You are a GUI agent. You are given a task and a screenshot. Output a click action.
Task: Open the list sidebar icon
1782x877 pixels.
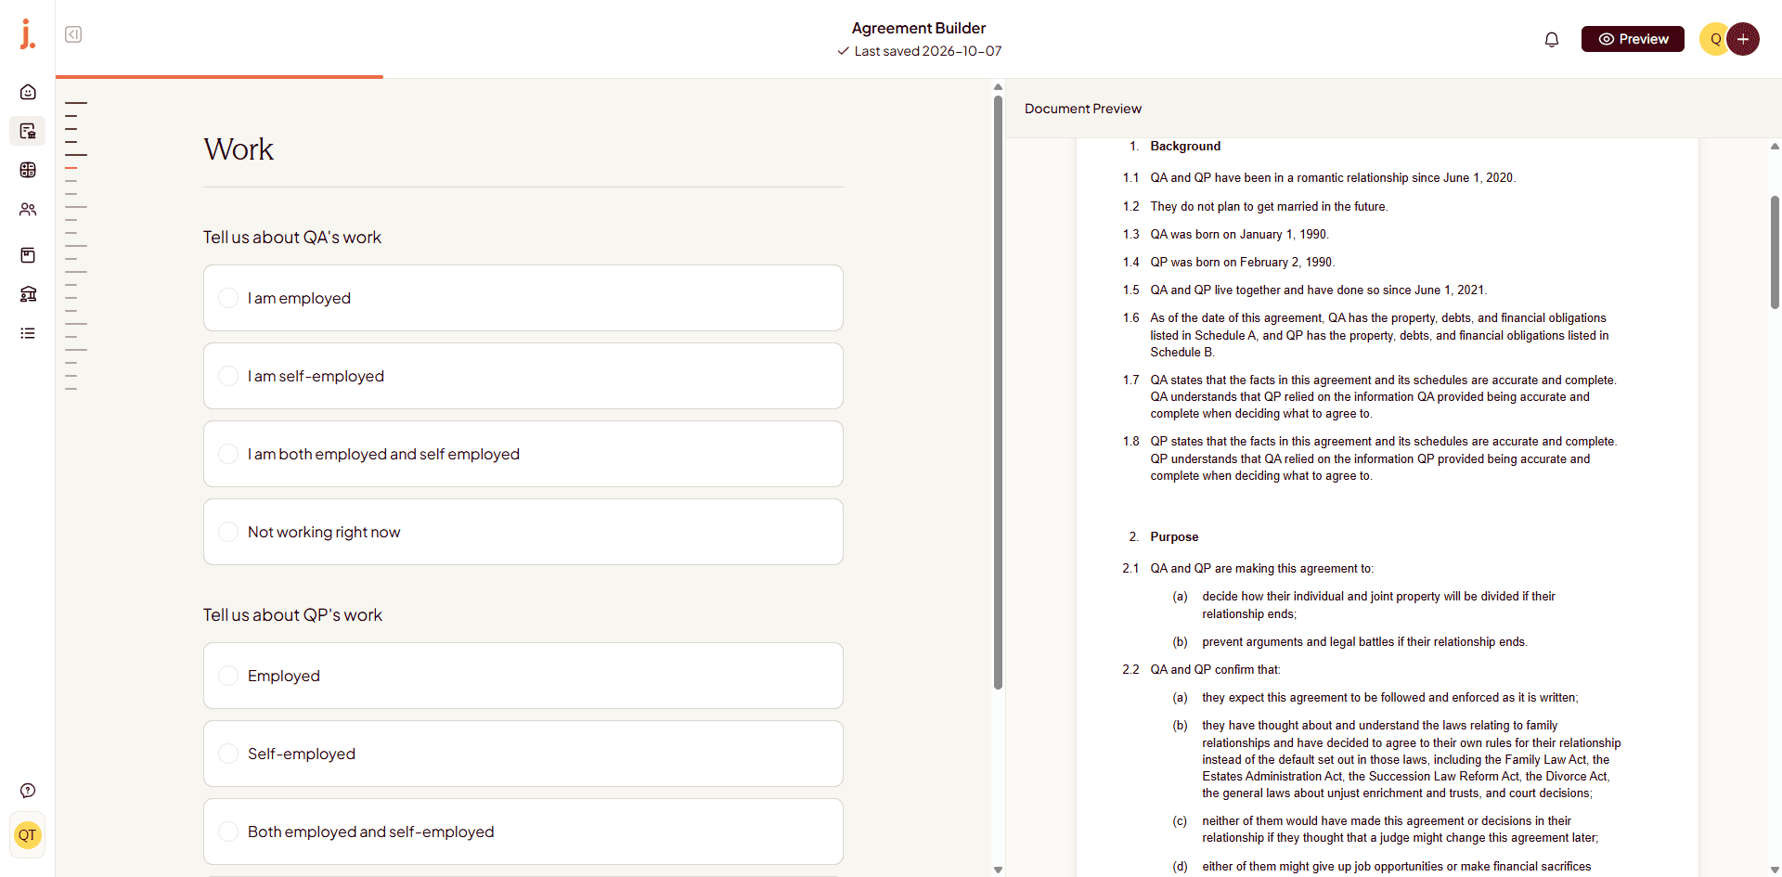pos(28,333)
